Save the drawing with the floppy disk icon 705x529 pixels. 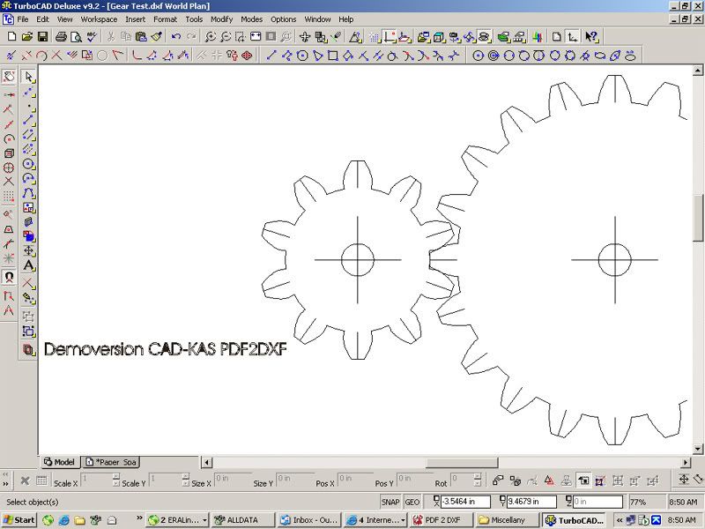(x=41, y=37)
